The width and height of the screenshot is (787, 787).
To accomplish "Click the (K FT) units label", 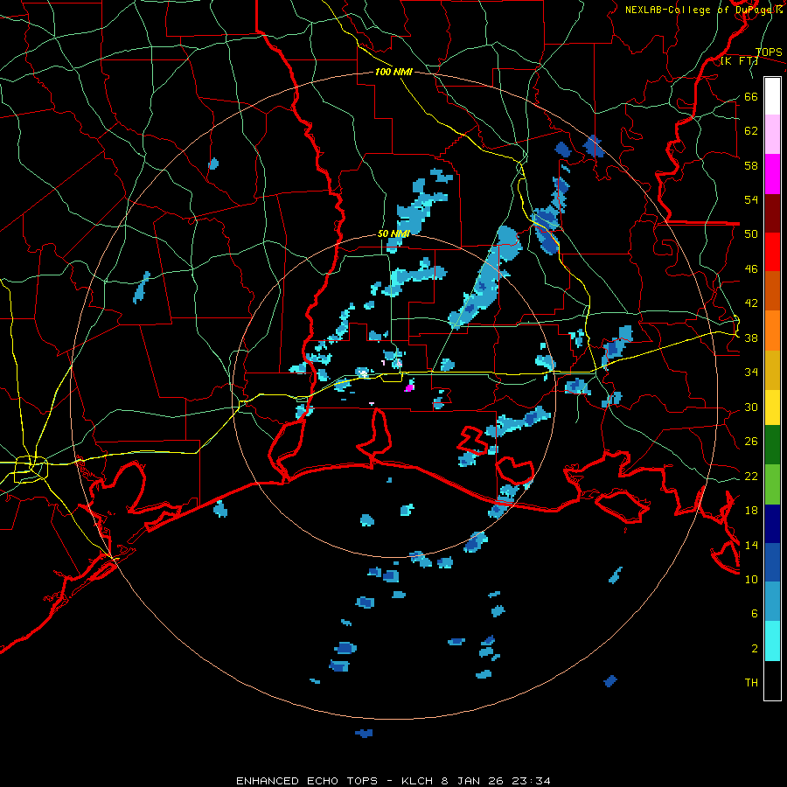I will [739, 60].
